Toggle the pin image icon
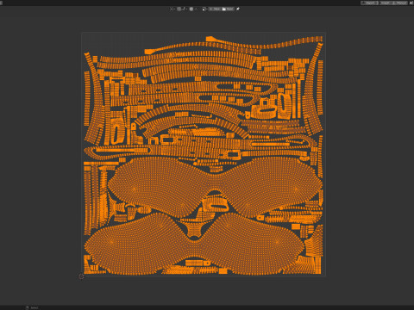Image resolution: width=414 pixels, height=310 pixels. click(238, 9)
